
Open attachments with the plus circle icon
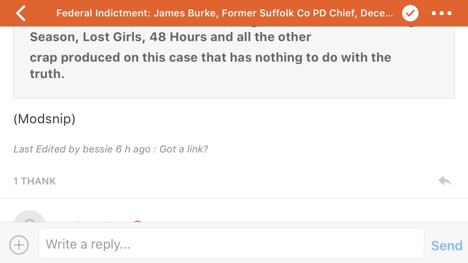[x=19, y=245]
